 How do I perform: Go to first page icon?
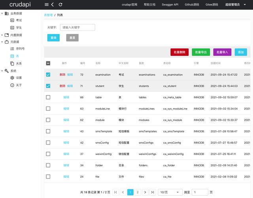[x=115, y=192]
